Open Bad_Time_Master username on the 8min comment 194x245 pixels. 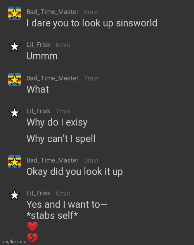(52, 12)
